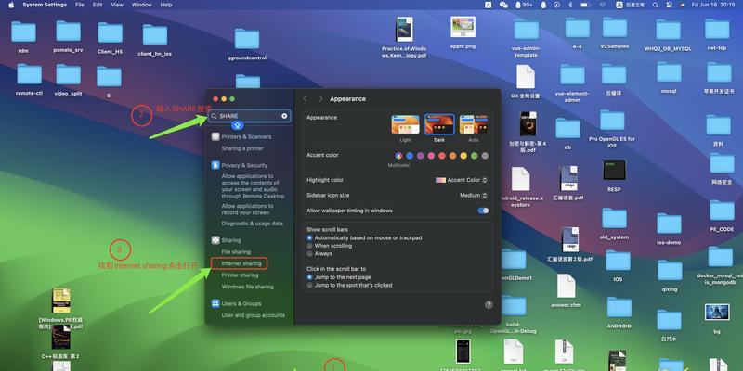Viewport: 743px width, 371px height.
Task: Open the File menu
Action: pyautogui.click(x=80, y=5)
